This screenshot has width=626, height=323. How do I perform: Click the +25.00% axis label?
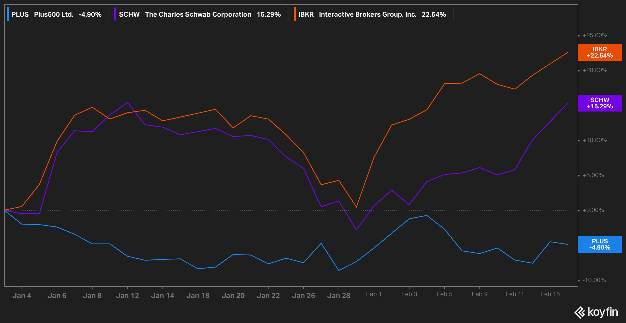tap(595, 35)
